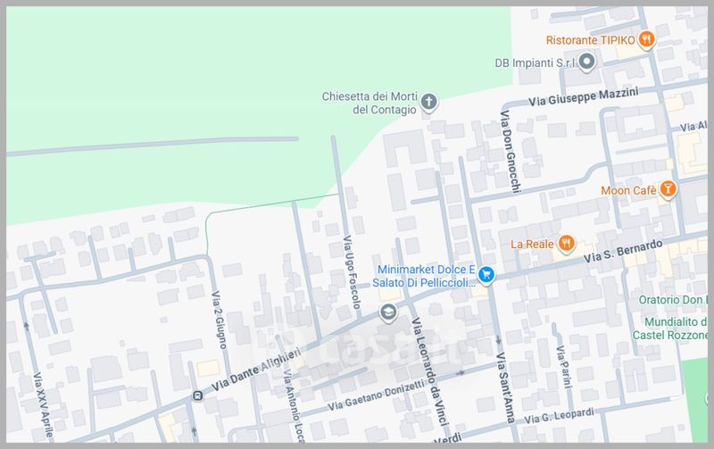Click La Reale restaurant marker icon
The width and height of the screenshot is (714, 449).
pos(566,244)
